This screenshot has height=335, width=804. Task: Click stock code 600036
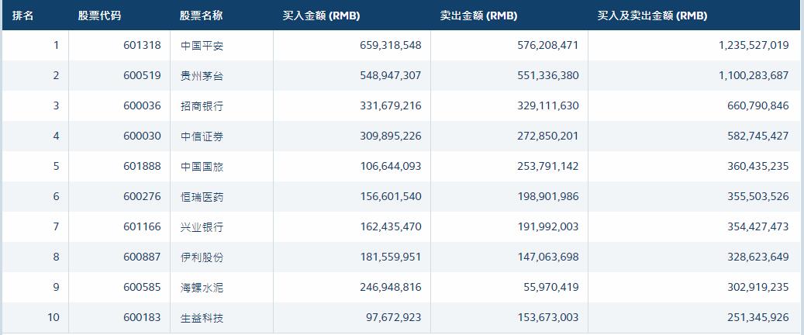tap(142, 106)
